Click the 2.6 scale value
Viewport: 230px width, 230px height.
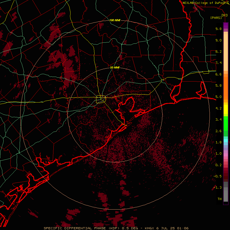point(218,131)
